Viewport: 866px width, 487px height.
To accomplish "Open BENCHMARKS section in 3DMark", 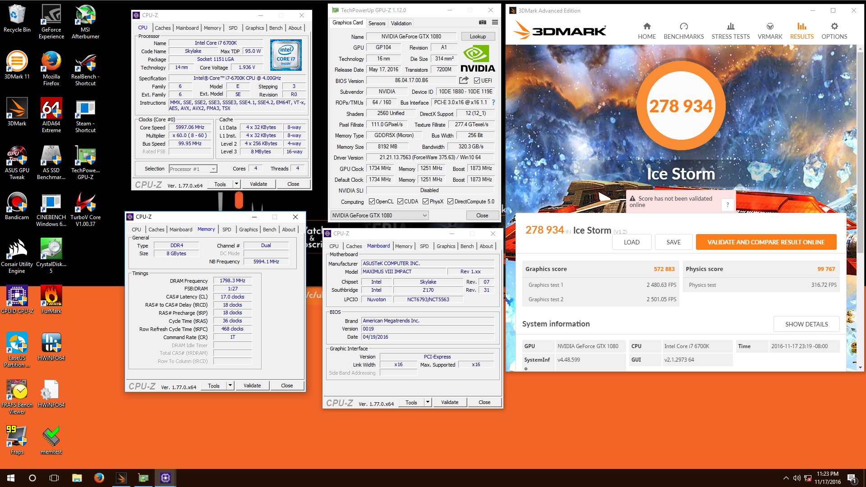I will click(683, 31).
